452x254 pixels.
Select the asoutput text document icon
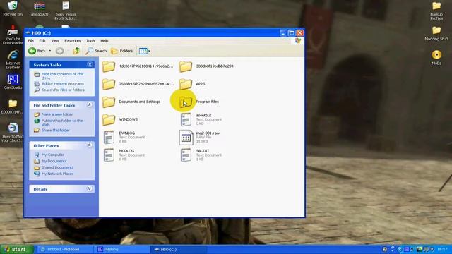click(186, 119)
